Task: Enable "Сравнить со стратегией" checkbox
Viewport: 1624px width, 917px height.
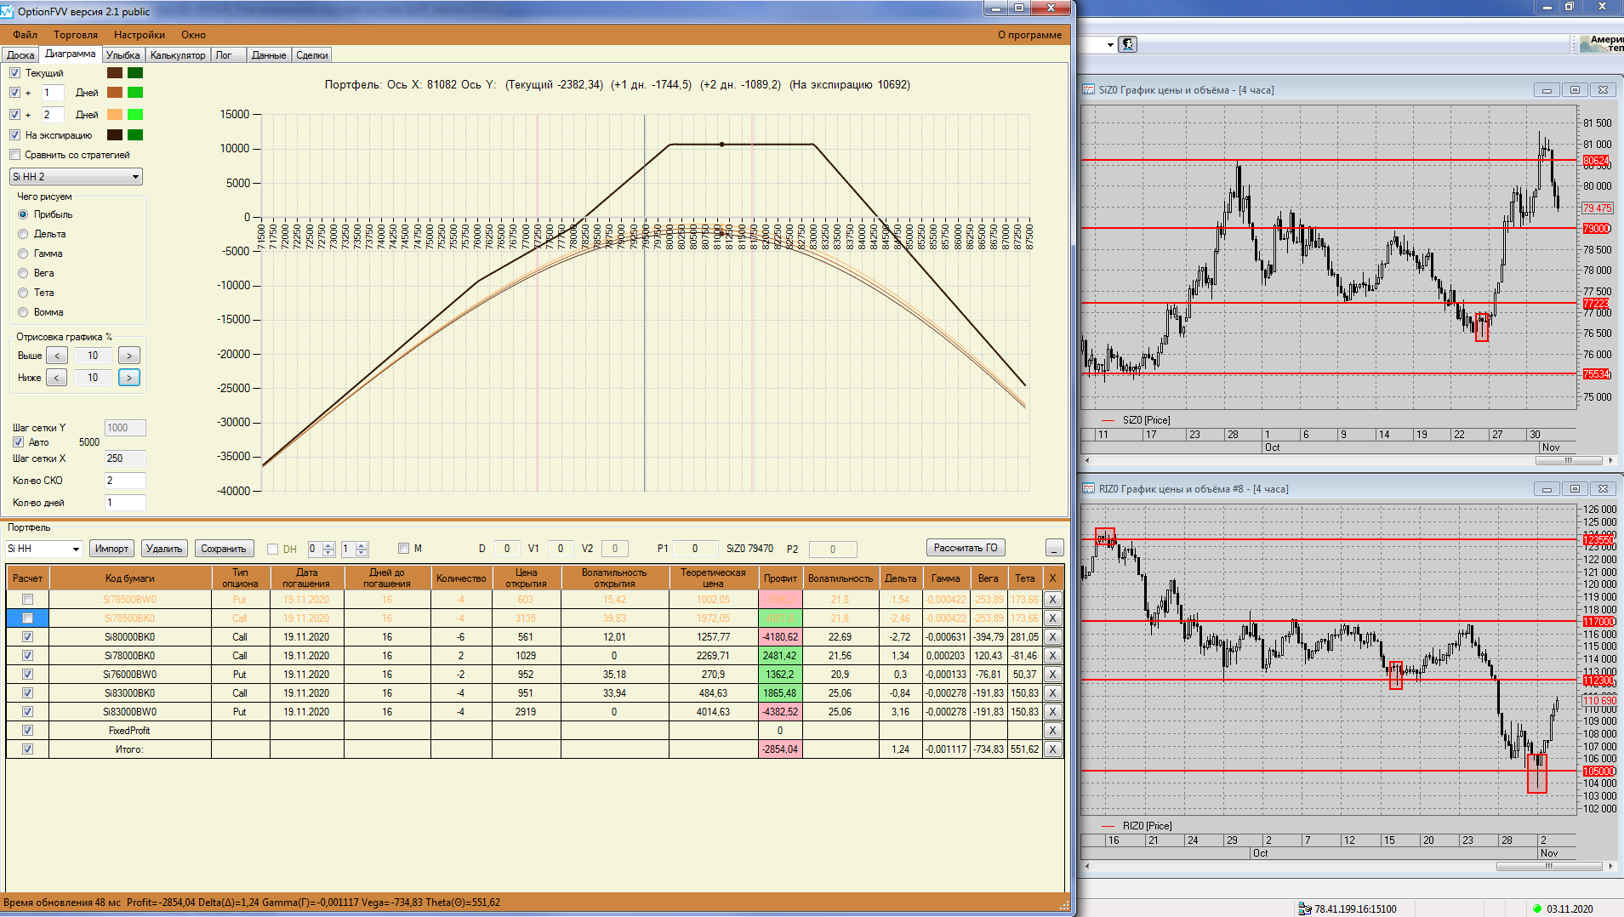Action: pos(15,155)
